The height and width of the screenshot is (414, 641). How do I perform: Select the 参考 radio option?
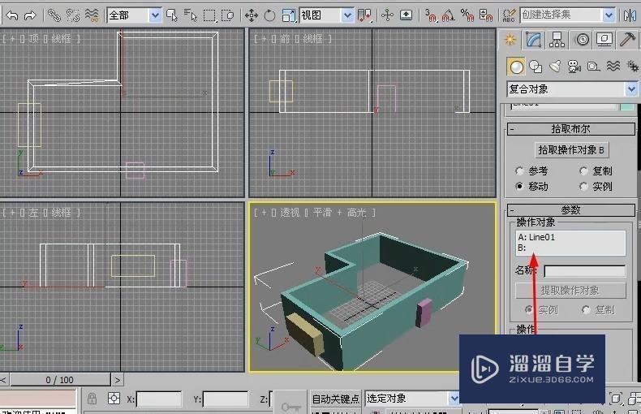(520, 170)
